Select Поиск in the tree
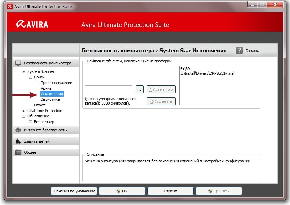 [x=39, y=77]
